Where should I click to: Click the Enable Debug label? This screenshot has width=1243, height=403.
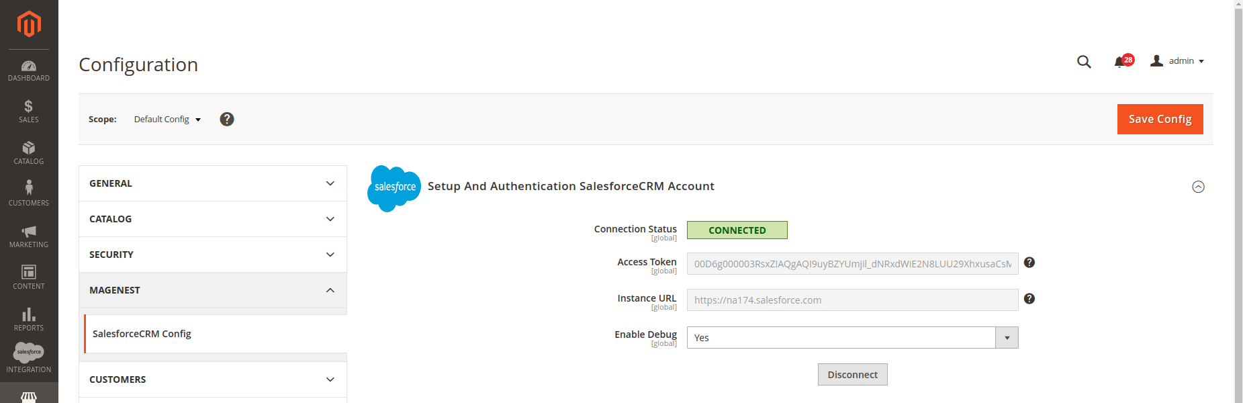click(x=645, y=334)
